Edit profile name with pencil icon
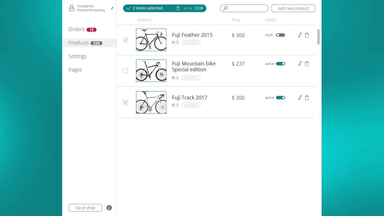Viewport: 384px width, 216px height. click(x=112, y=8)
